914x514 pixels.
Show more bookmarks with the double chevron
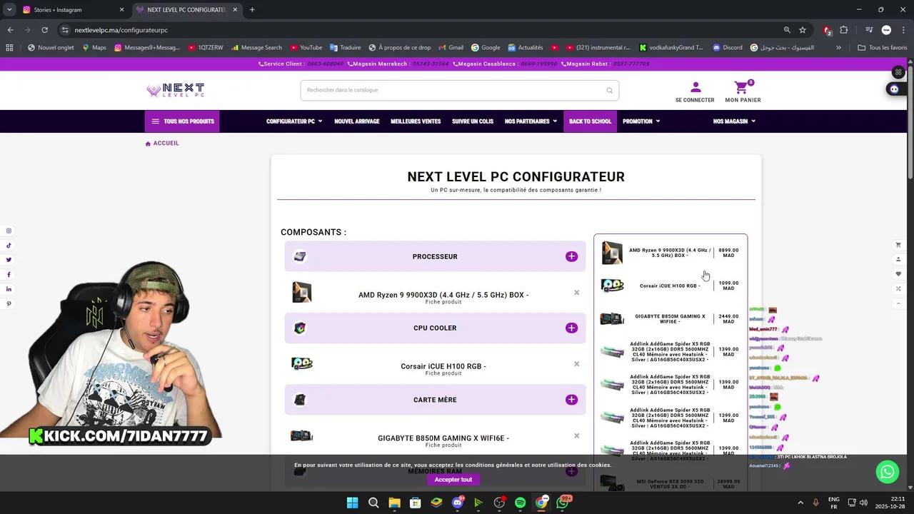[838, 48]
